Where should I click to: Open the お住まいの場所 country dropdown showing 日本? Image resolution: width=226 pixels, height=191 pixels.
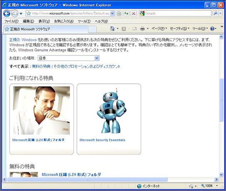click(69, 58)
